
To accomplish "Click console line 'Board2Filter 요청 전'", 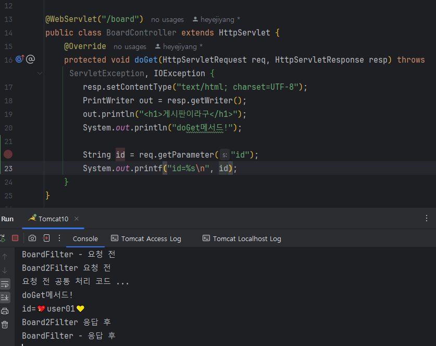I will tap(66, 268).
